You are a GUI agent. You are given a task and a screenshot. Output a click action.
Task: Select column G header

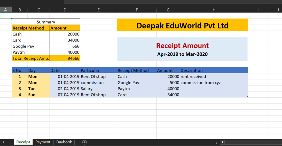pyautogui.click(x=168, y=10)
